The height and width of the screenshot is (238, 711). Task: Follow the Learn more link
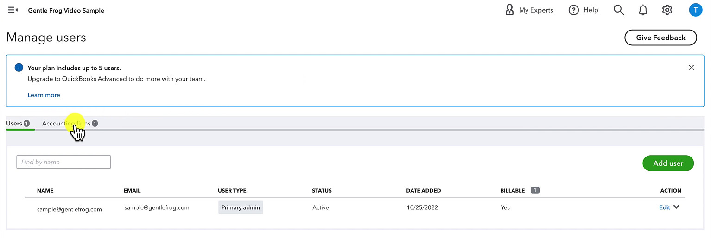[44, 95]
